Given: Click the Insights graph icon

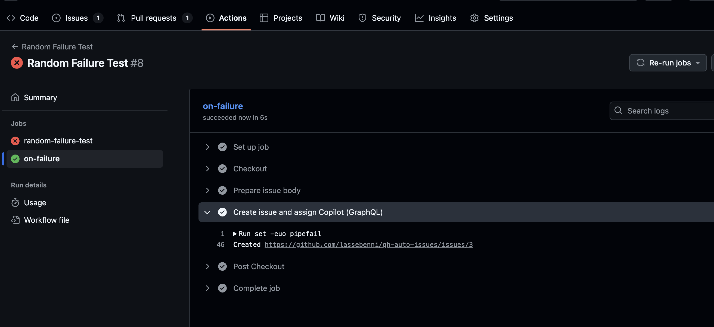Looking at the screenshot, I should pos(419,18).
